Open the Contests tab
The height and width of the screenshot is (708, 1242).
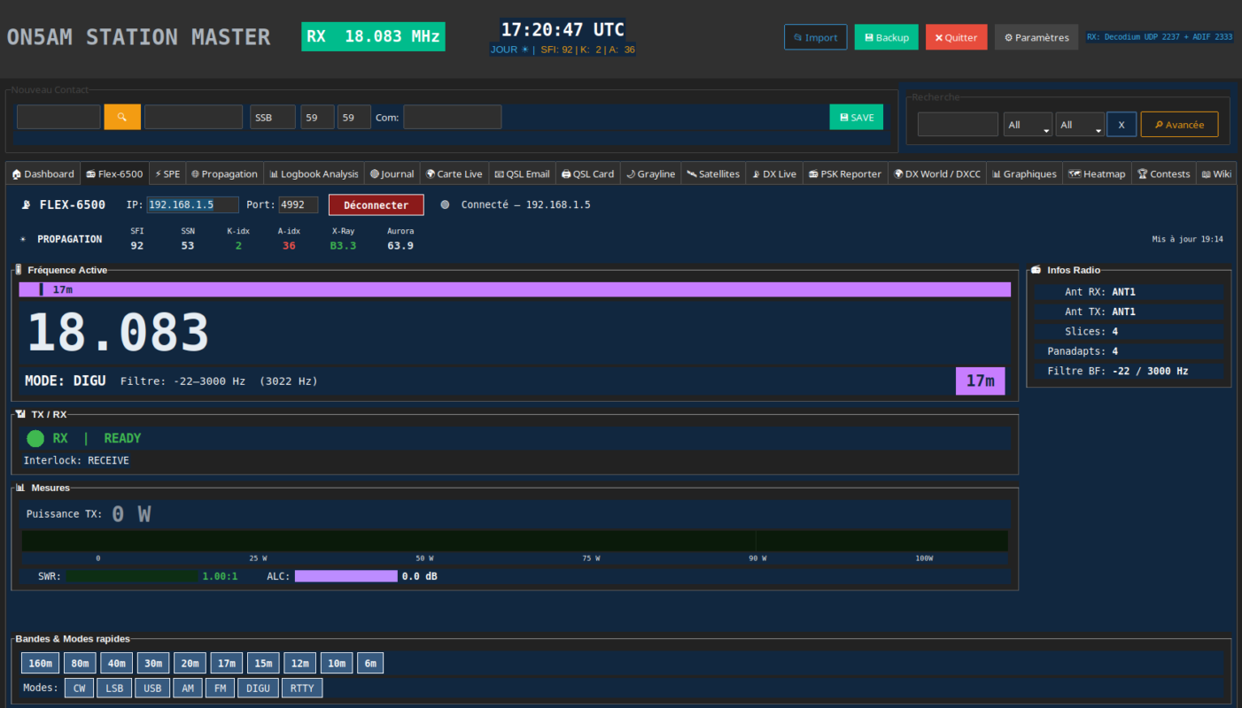(1164, 173)
